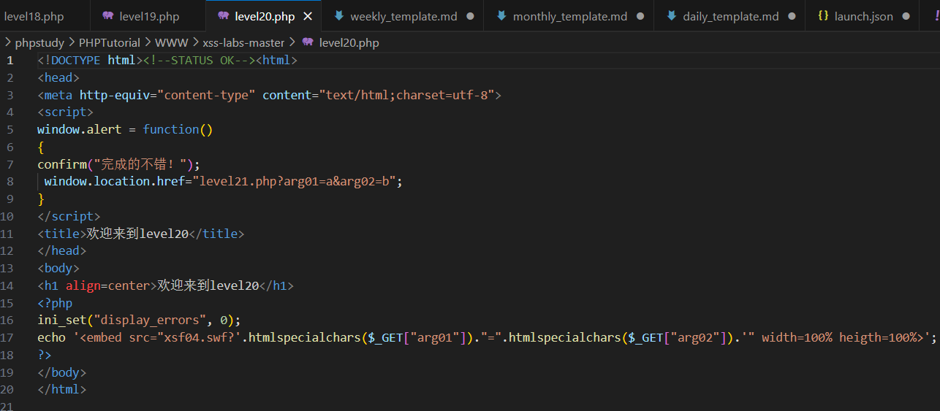Click line number 8 in the gutter

click(10, 181)
